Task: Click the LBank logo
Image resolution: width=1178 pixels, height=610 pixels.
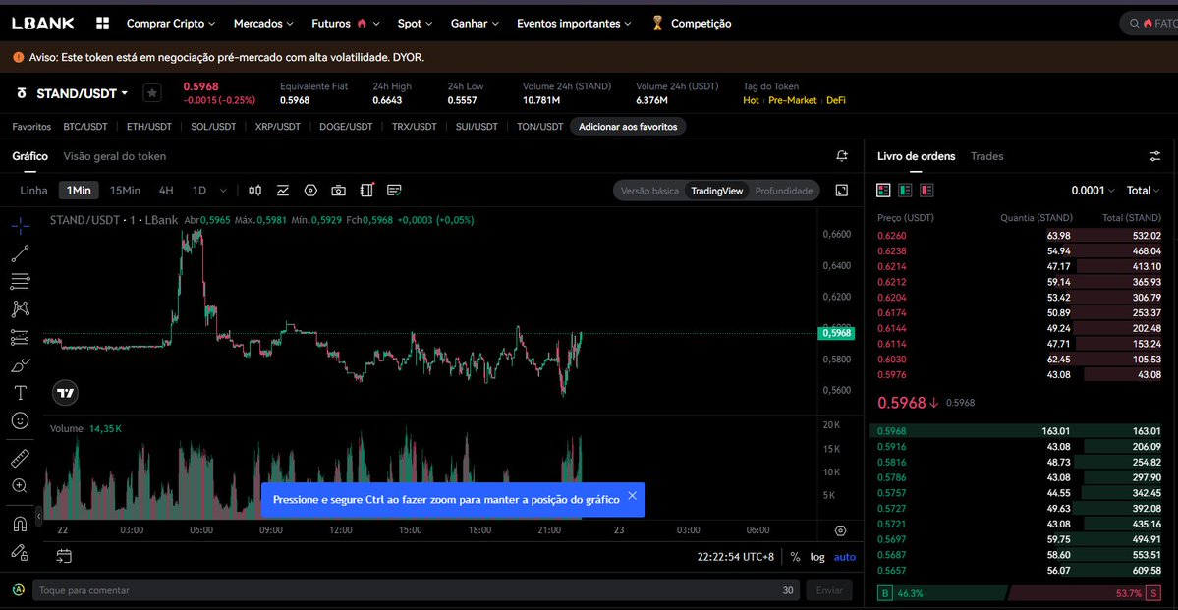Action: 43,24
